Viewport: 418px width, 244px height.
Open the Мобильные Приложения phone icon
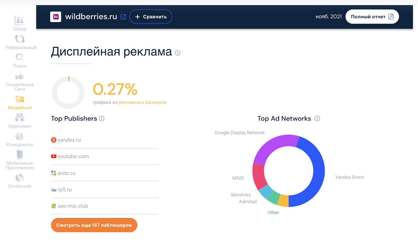20,154
